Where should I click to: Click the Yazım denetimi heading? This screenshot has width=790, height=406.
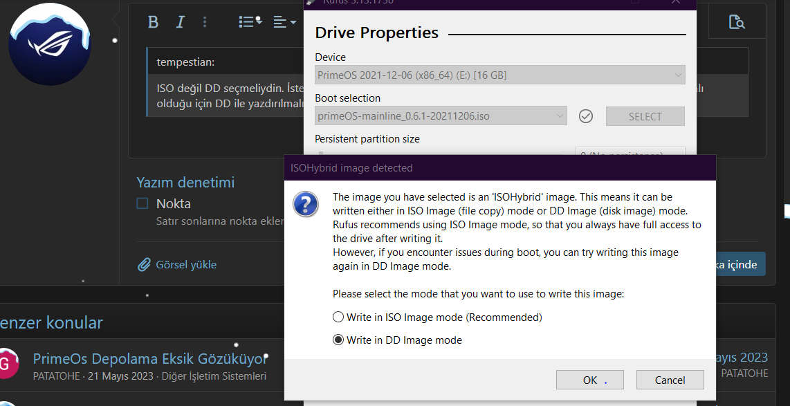pos(185,182)
